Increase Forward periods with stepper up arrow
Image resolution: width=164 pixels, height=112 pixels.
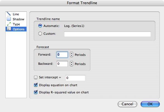click(71, 53)
